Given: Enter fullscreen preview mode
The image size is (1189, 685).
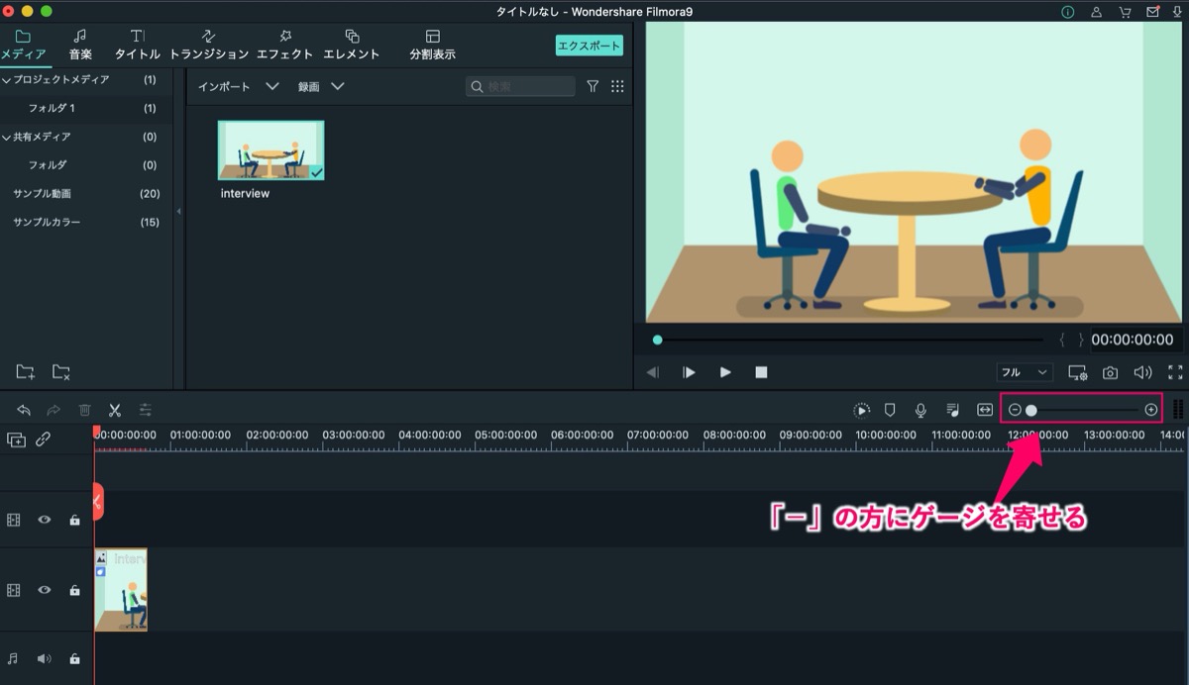Looking at the screenshot, I should [x=1175, y=373].
